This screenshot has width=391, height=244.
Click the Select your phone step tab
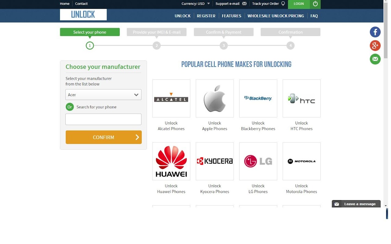point(90,32)
